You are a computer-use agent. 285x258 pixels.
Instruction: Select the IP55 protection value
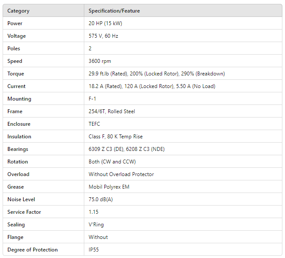93,250
